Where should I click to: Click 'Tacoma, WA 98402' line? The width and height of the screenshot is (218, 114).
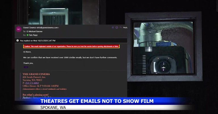[32, 80]
